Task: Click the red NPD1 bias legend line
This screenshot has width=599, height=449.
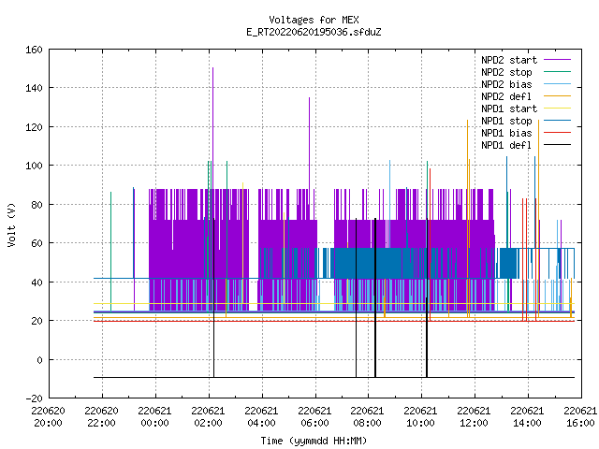Action: [x=557, y=133]
